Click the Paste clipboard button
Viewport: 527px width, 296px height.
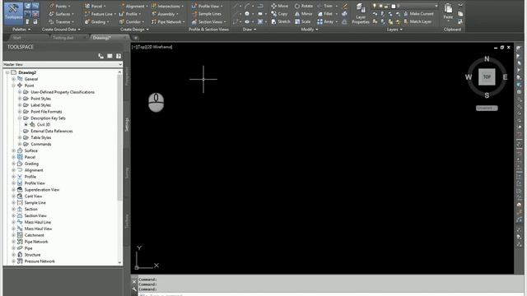click(448, 12)
